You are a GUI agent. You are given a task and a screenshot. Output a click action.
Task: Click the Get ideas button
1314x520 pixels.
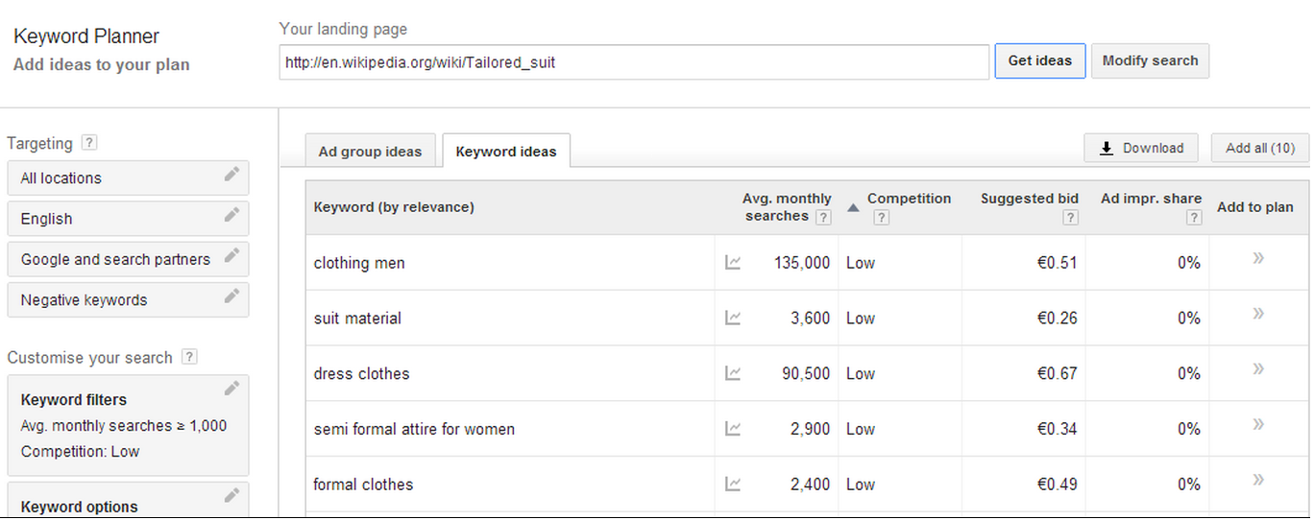[1039, 60]
